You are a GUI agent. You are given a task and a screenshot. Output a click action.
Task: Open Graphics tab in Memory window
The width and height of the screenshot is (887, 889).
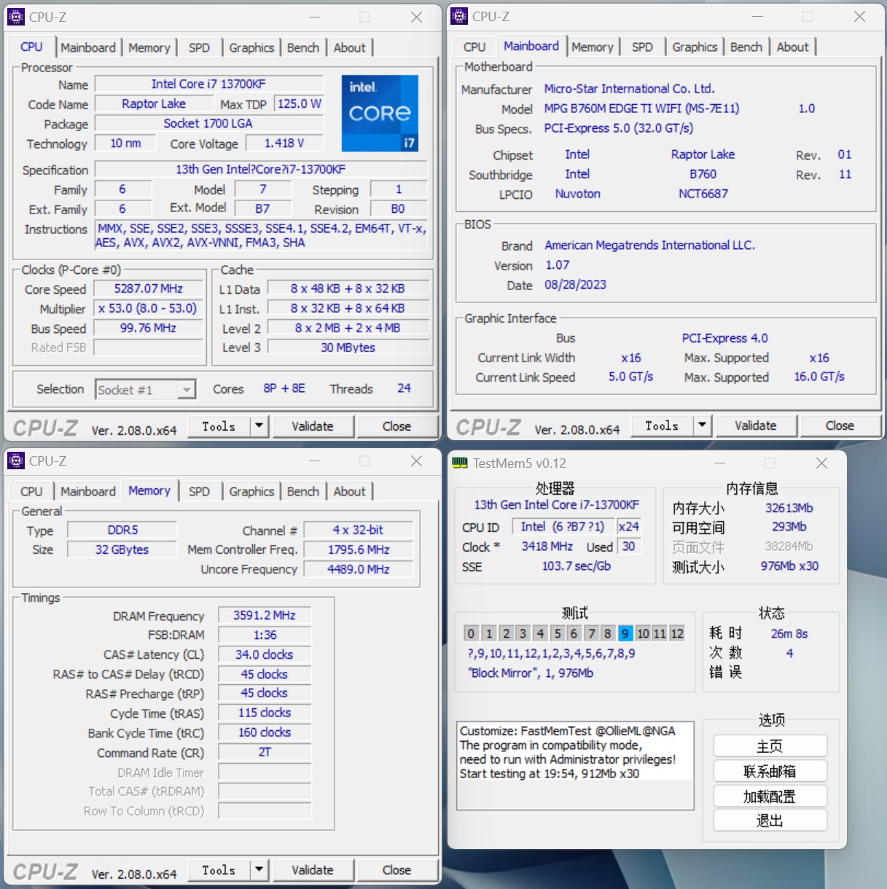(251, 491)
